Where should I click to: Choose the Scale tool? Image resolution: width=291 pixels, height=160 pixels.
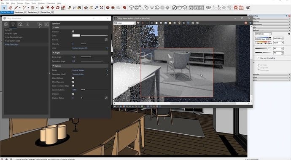63,8
